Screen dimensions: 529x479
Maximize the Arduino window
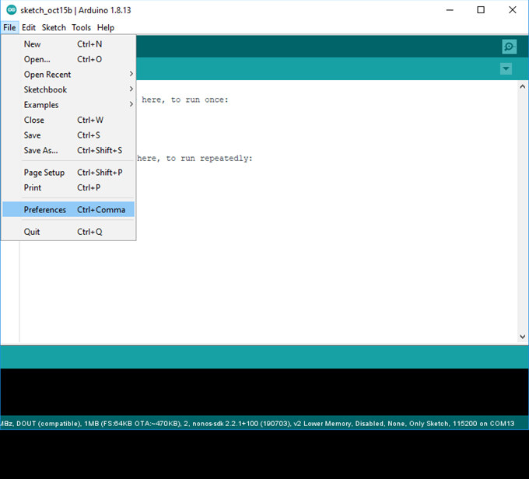[x=481, y=10]
